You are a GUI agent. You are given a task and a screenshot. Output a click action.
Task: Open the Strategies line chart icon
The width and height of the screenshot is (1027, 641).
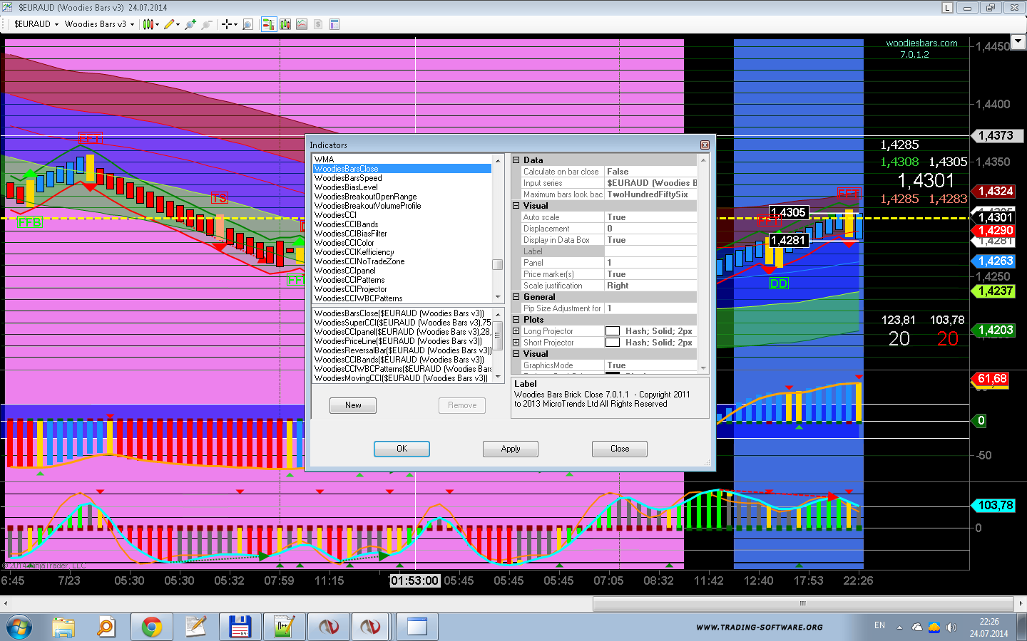pyautogui.click(x=302, y=24)
